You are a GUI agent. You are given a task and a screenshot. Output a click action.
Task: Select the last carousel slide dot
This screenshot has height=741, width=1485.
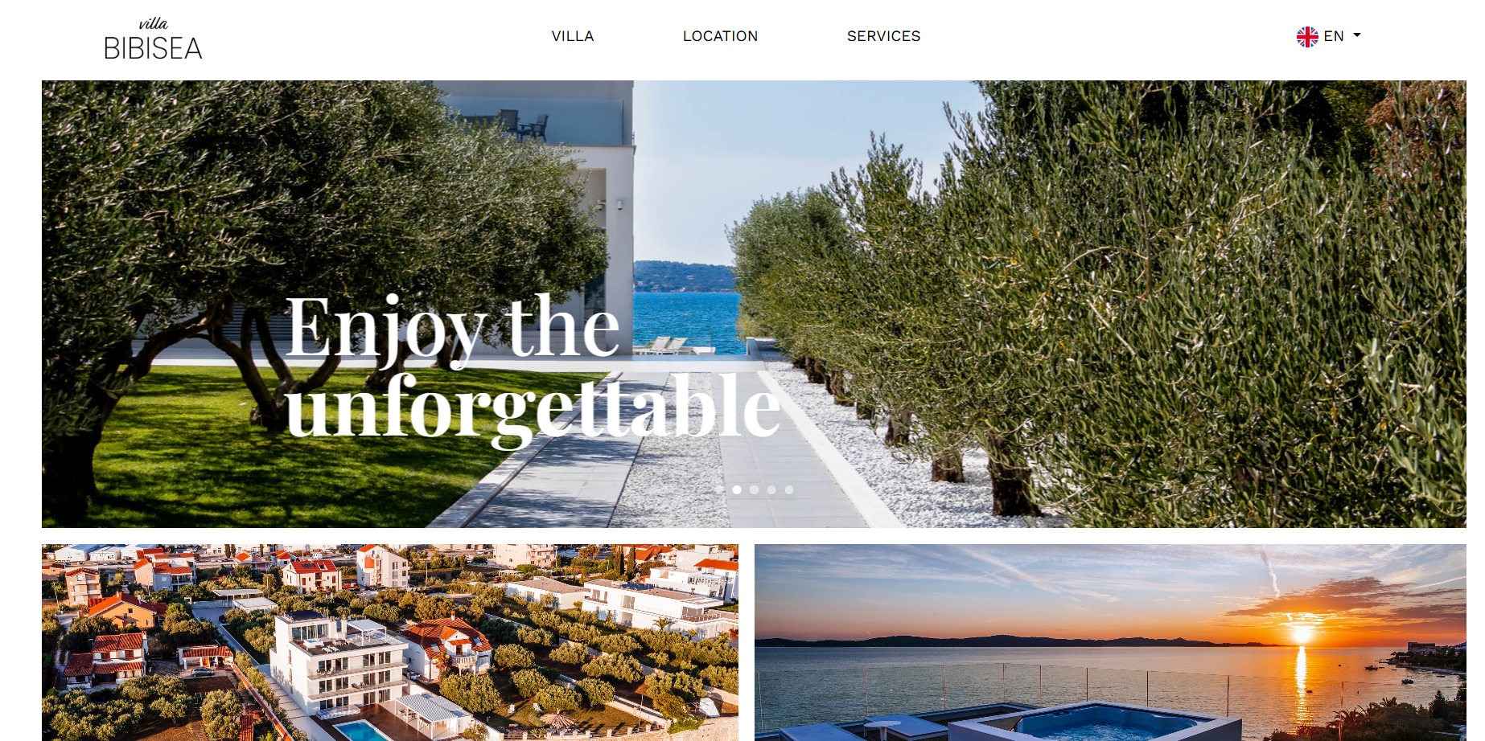(789, 489)
